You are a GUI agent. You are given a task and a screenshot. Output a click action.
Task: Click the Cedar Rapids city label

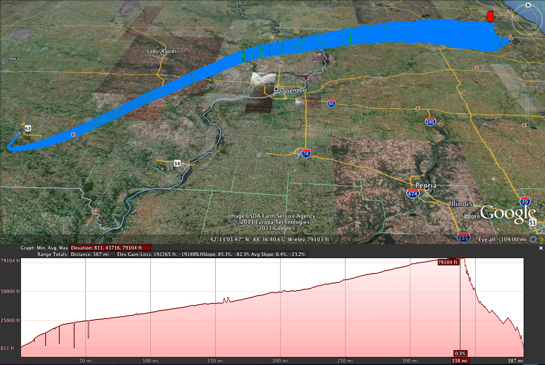coord(162,51)
